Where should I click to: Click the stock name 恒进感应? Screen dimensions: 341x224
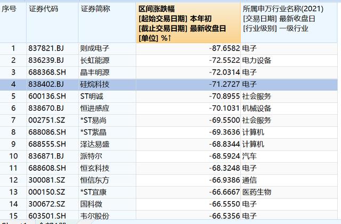coord(95,108)
